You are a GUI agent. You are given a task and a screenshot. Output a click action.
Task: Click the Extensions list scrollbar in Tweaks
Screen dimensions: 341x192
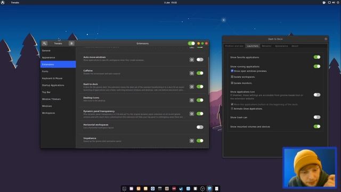click(x=208, y=75)
